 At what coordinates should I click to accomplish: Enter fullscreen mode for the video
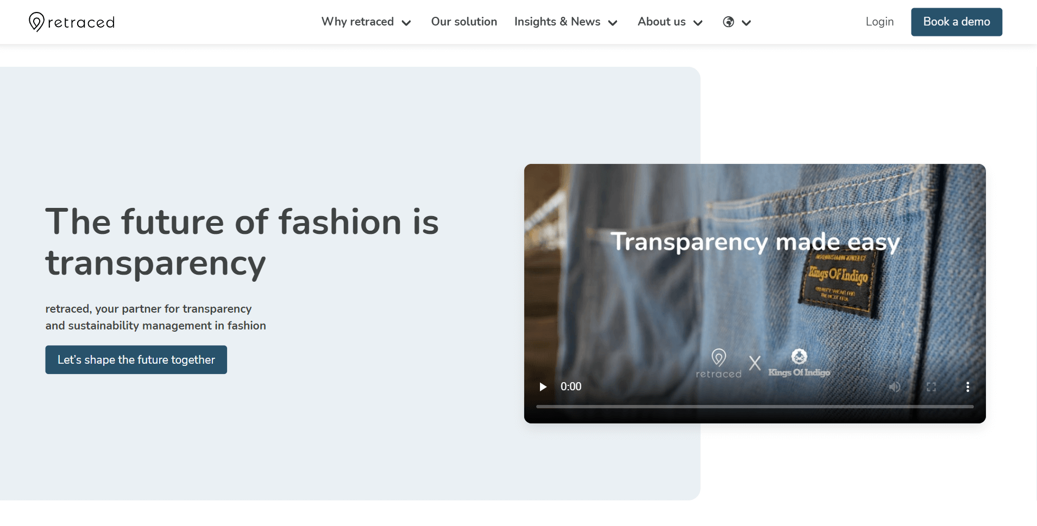931,386
